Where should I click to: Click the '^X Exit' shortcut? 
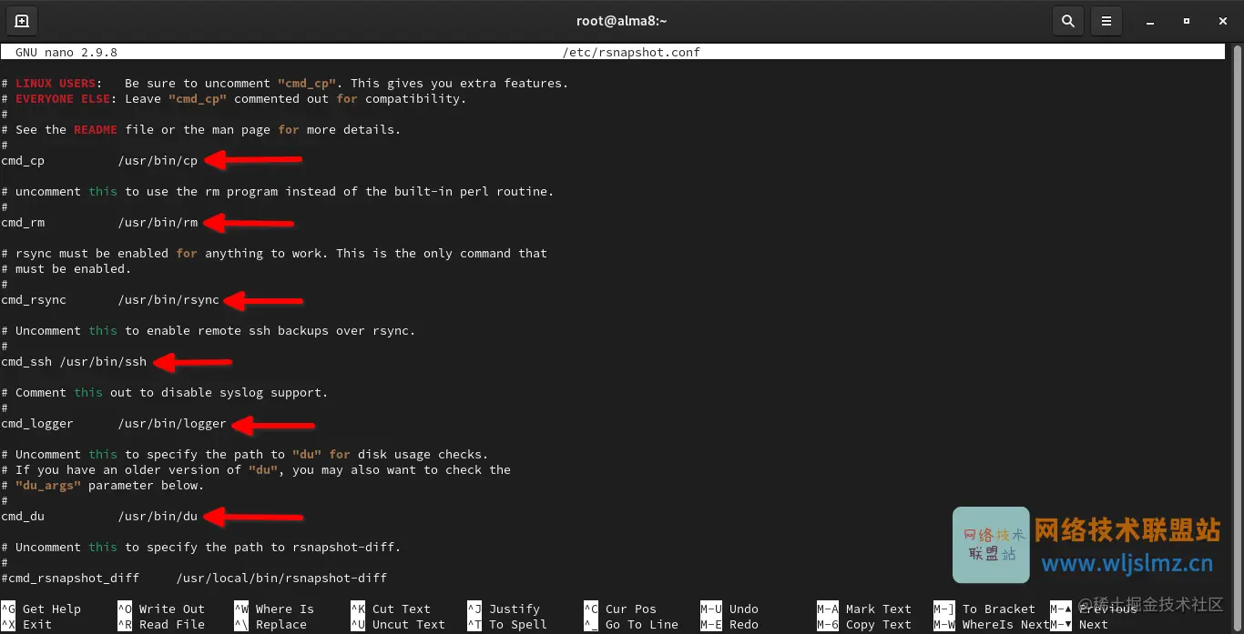pos(26,624)
